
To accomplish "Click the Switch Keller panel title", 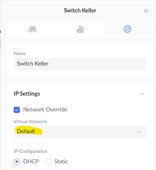I will pos(80,10).
